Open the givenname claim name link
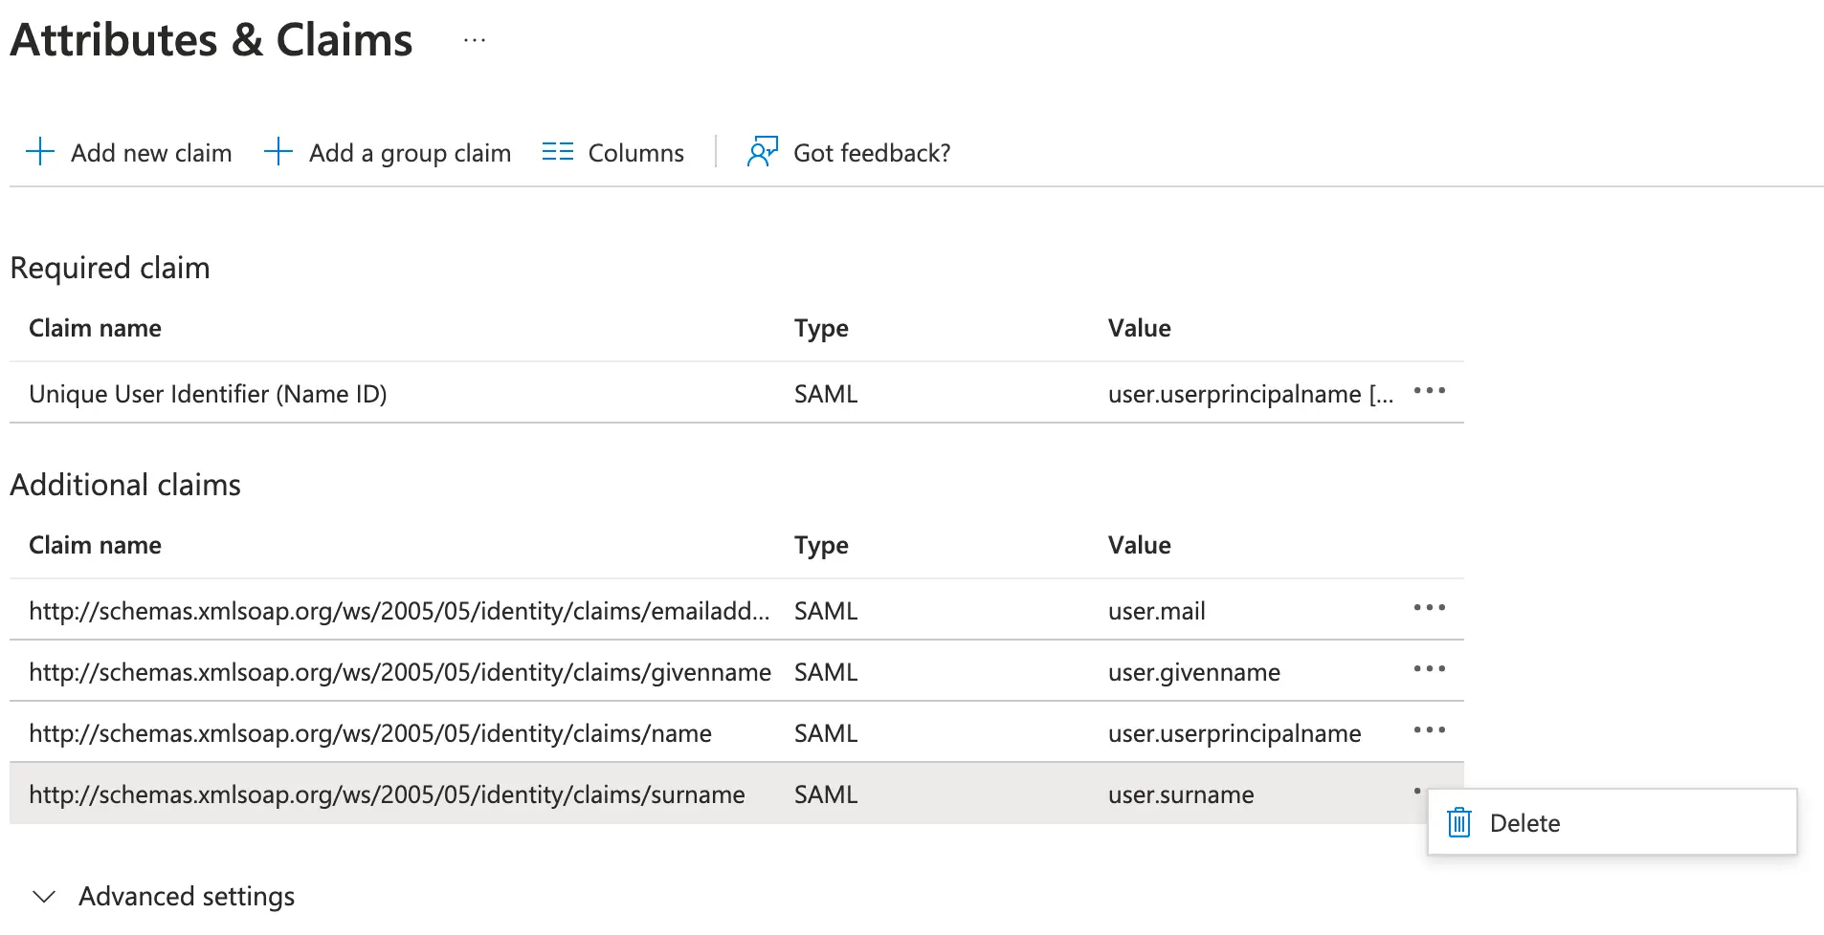 (399, 672)
